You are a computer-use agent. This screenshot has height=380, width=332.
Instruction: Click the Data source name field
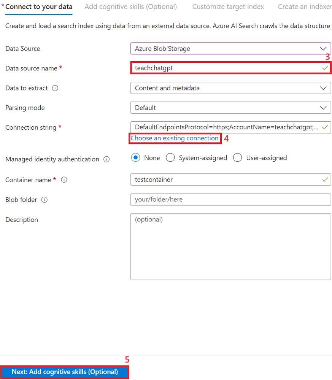point(226,68)
